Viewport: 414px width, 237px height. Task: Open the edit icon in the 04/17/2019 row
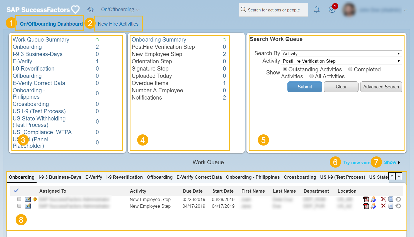click(x=28, y=206)
